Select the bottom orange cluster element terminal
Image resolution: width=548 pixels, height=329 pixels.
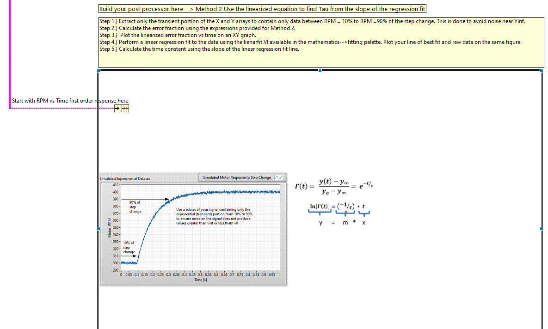pos(125,110)
